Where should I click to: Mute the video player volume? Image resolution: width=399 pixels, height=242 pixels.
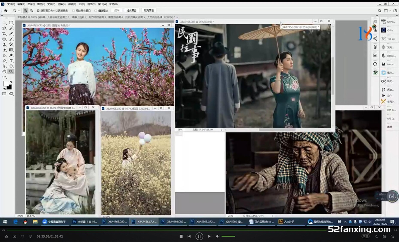(217, 236)
